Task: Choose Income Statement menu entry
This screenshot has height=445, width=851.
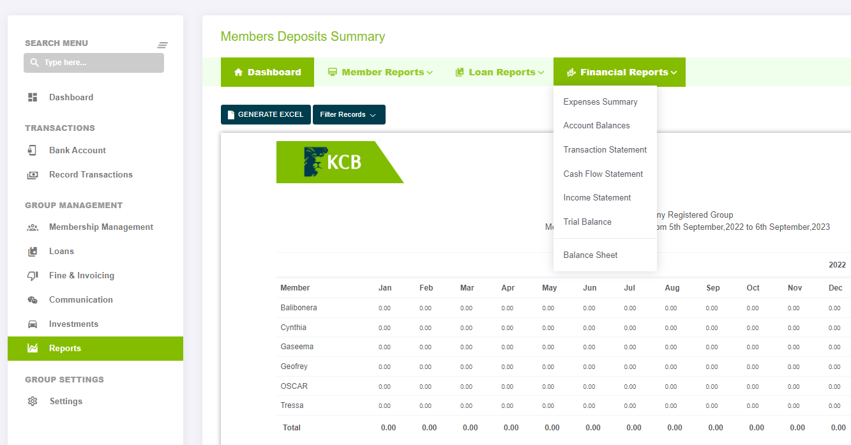Action: click(x=597, y=197)
